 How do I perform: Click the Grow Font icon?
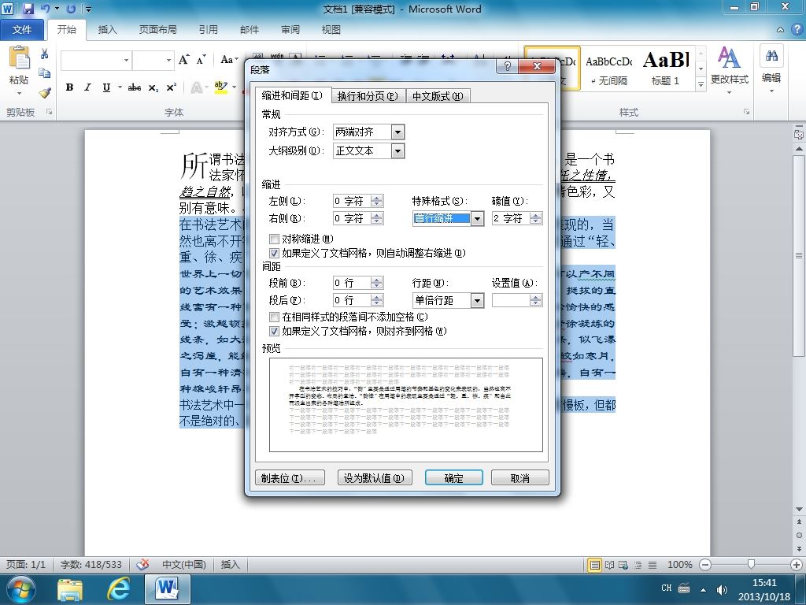(x=184, y=60)
